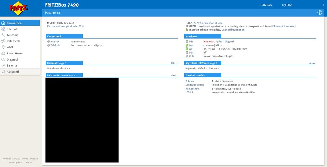Viewport: 327px width, 167px height.
Task: Click Altro... in Segreteria telefonica section
Action: (x=313, y=63)
